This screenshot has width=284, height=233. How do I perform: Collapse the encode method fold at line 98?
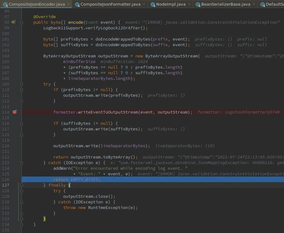coord(21,23)
